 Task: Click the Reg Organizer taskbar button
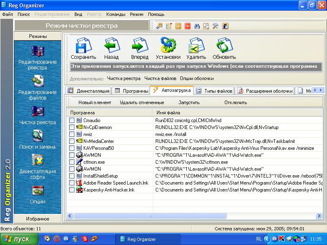pyautogui.click(x=148, y=239)
